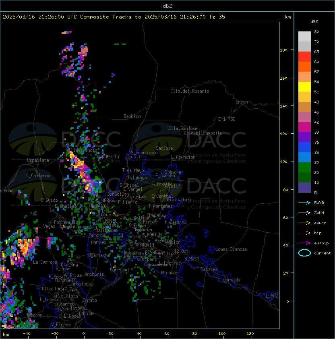Screen dimensions: 335x339
Task: Click the 'Agrelo' map label
Action: point(98,242)
